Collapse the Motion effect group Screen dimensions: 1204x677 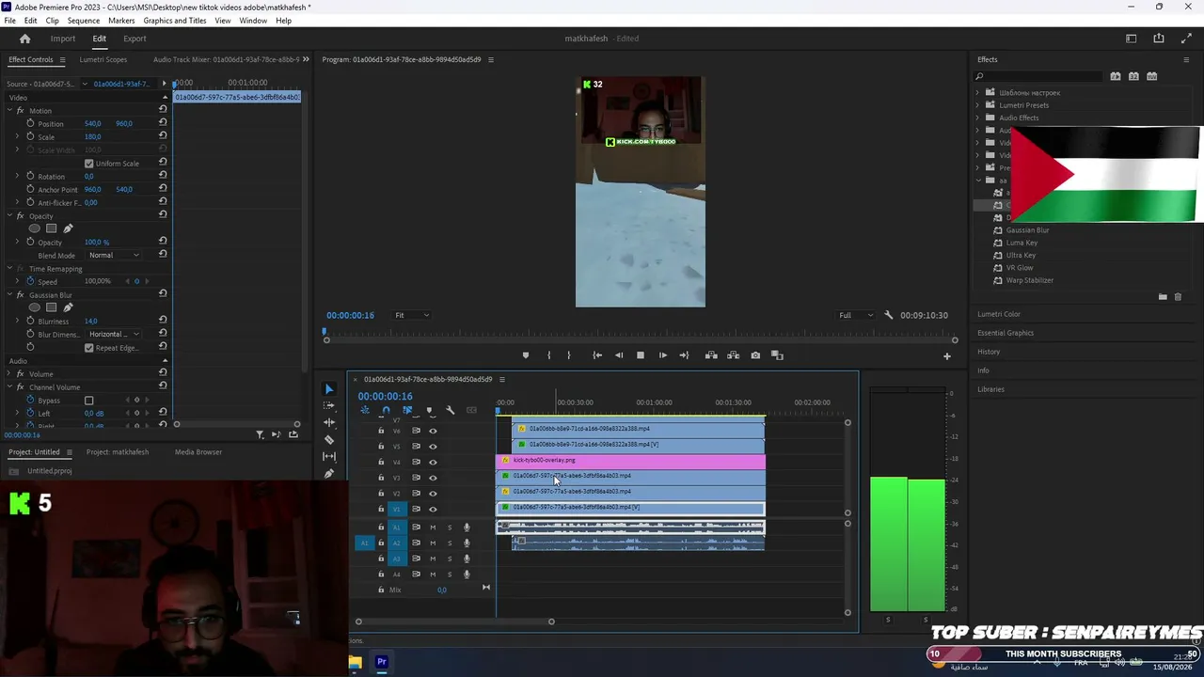(x=9, y=111)
